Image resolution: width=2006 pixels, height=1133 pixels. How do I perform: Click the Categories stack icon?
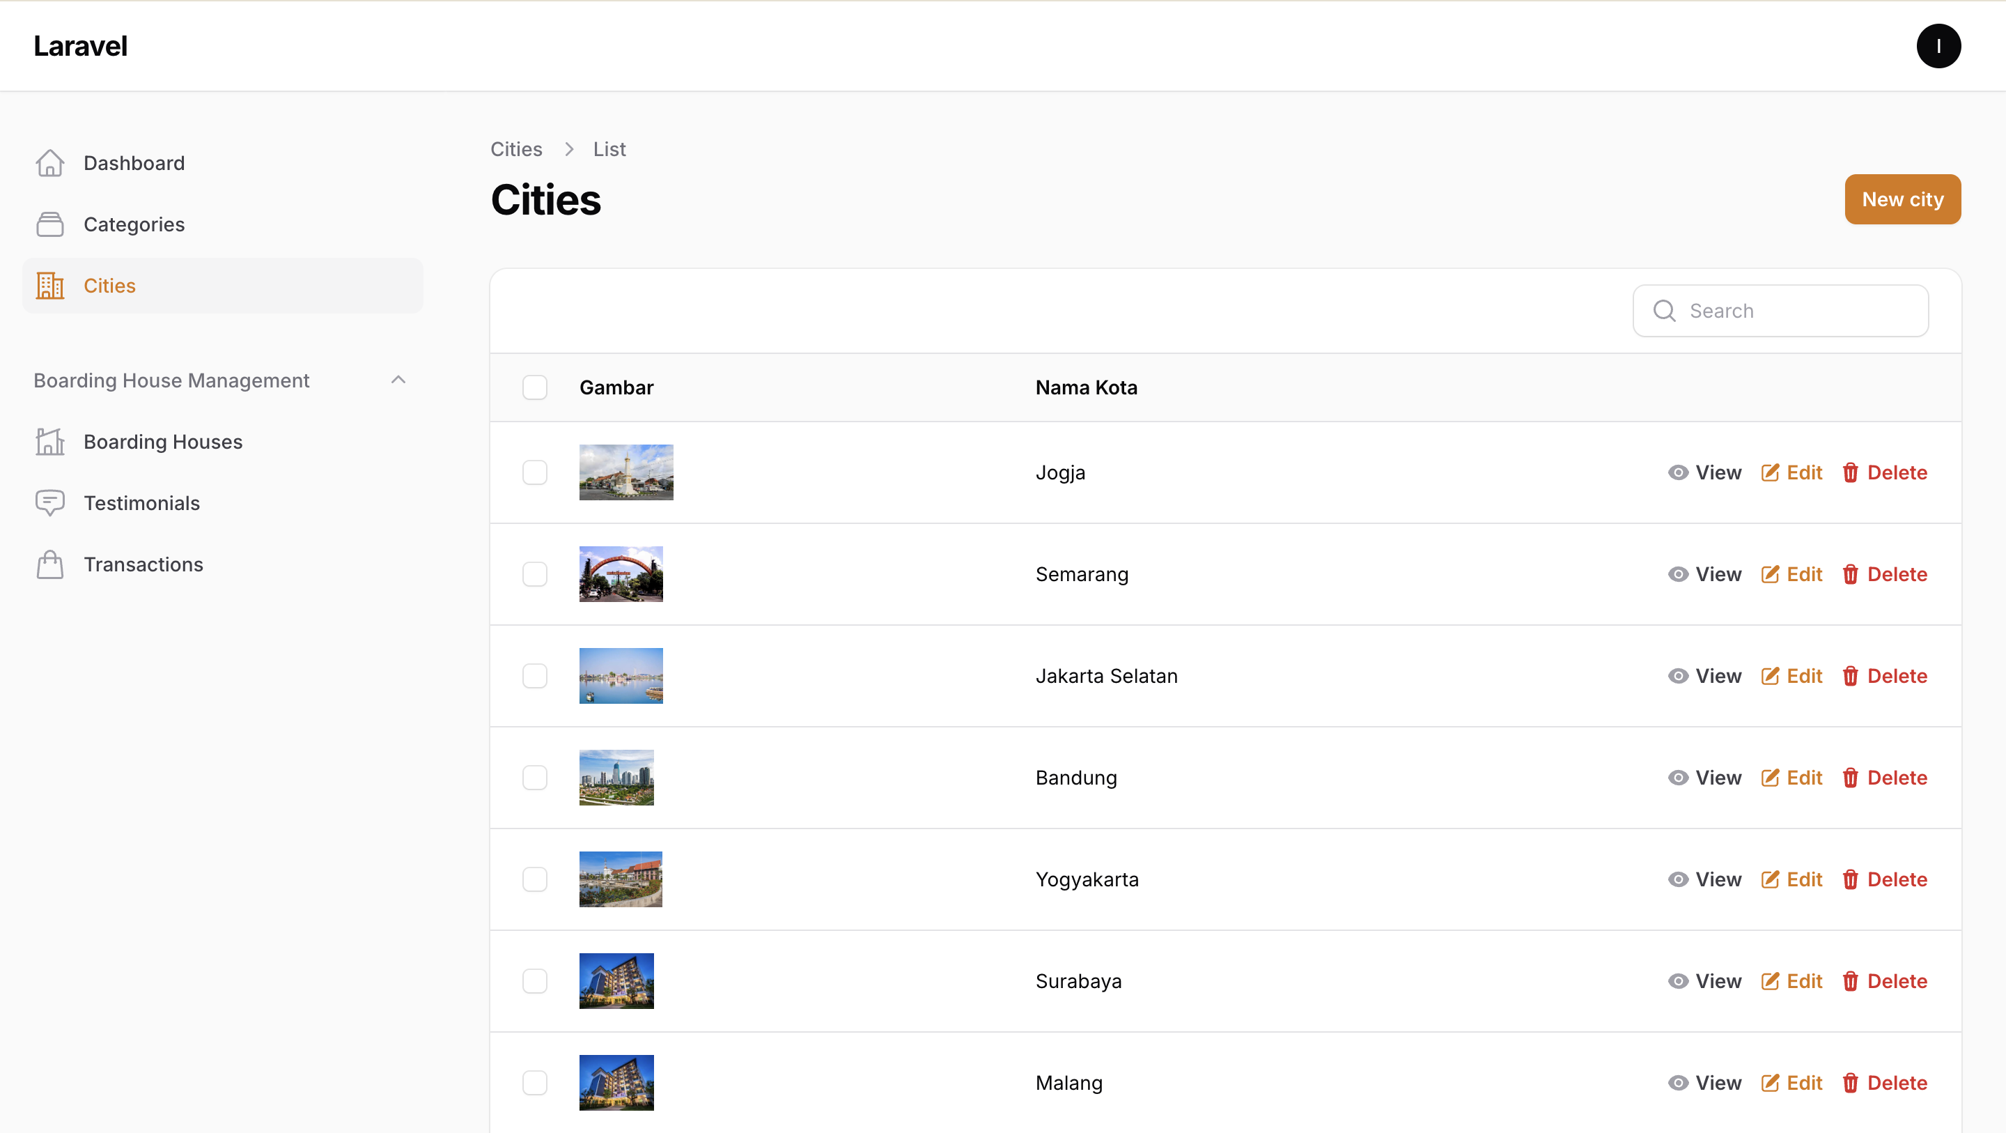point(50,224)
